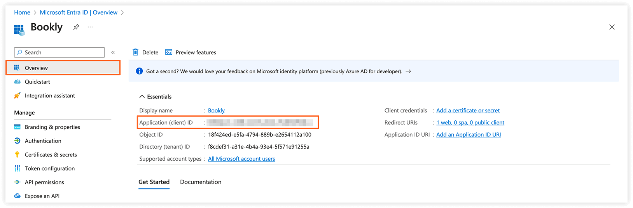633x208 pixels.
Task: Click the Manage section heading
Action: 24,113
